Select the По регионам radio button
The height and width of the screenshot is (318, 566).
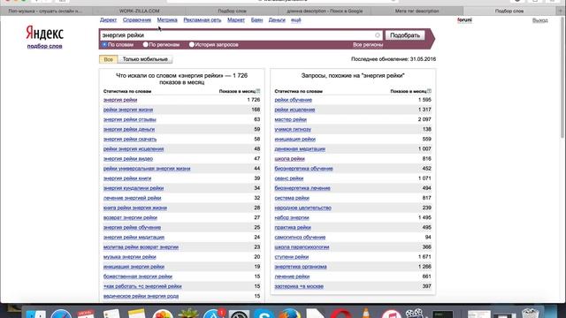145,45
